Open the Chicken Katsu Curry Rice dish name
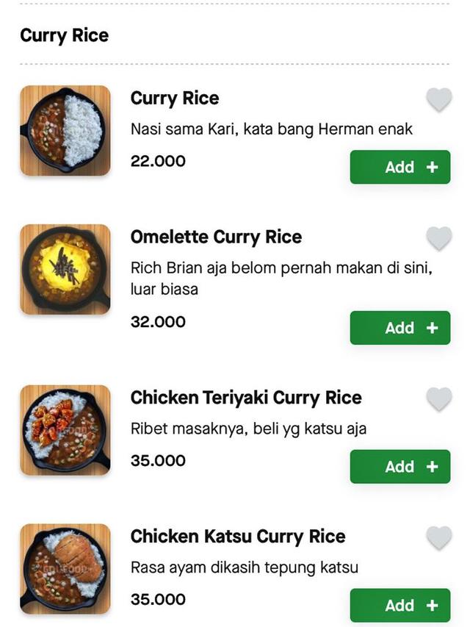The height and width of the screenshot is (627, 470). (237, 536)
